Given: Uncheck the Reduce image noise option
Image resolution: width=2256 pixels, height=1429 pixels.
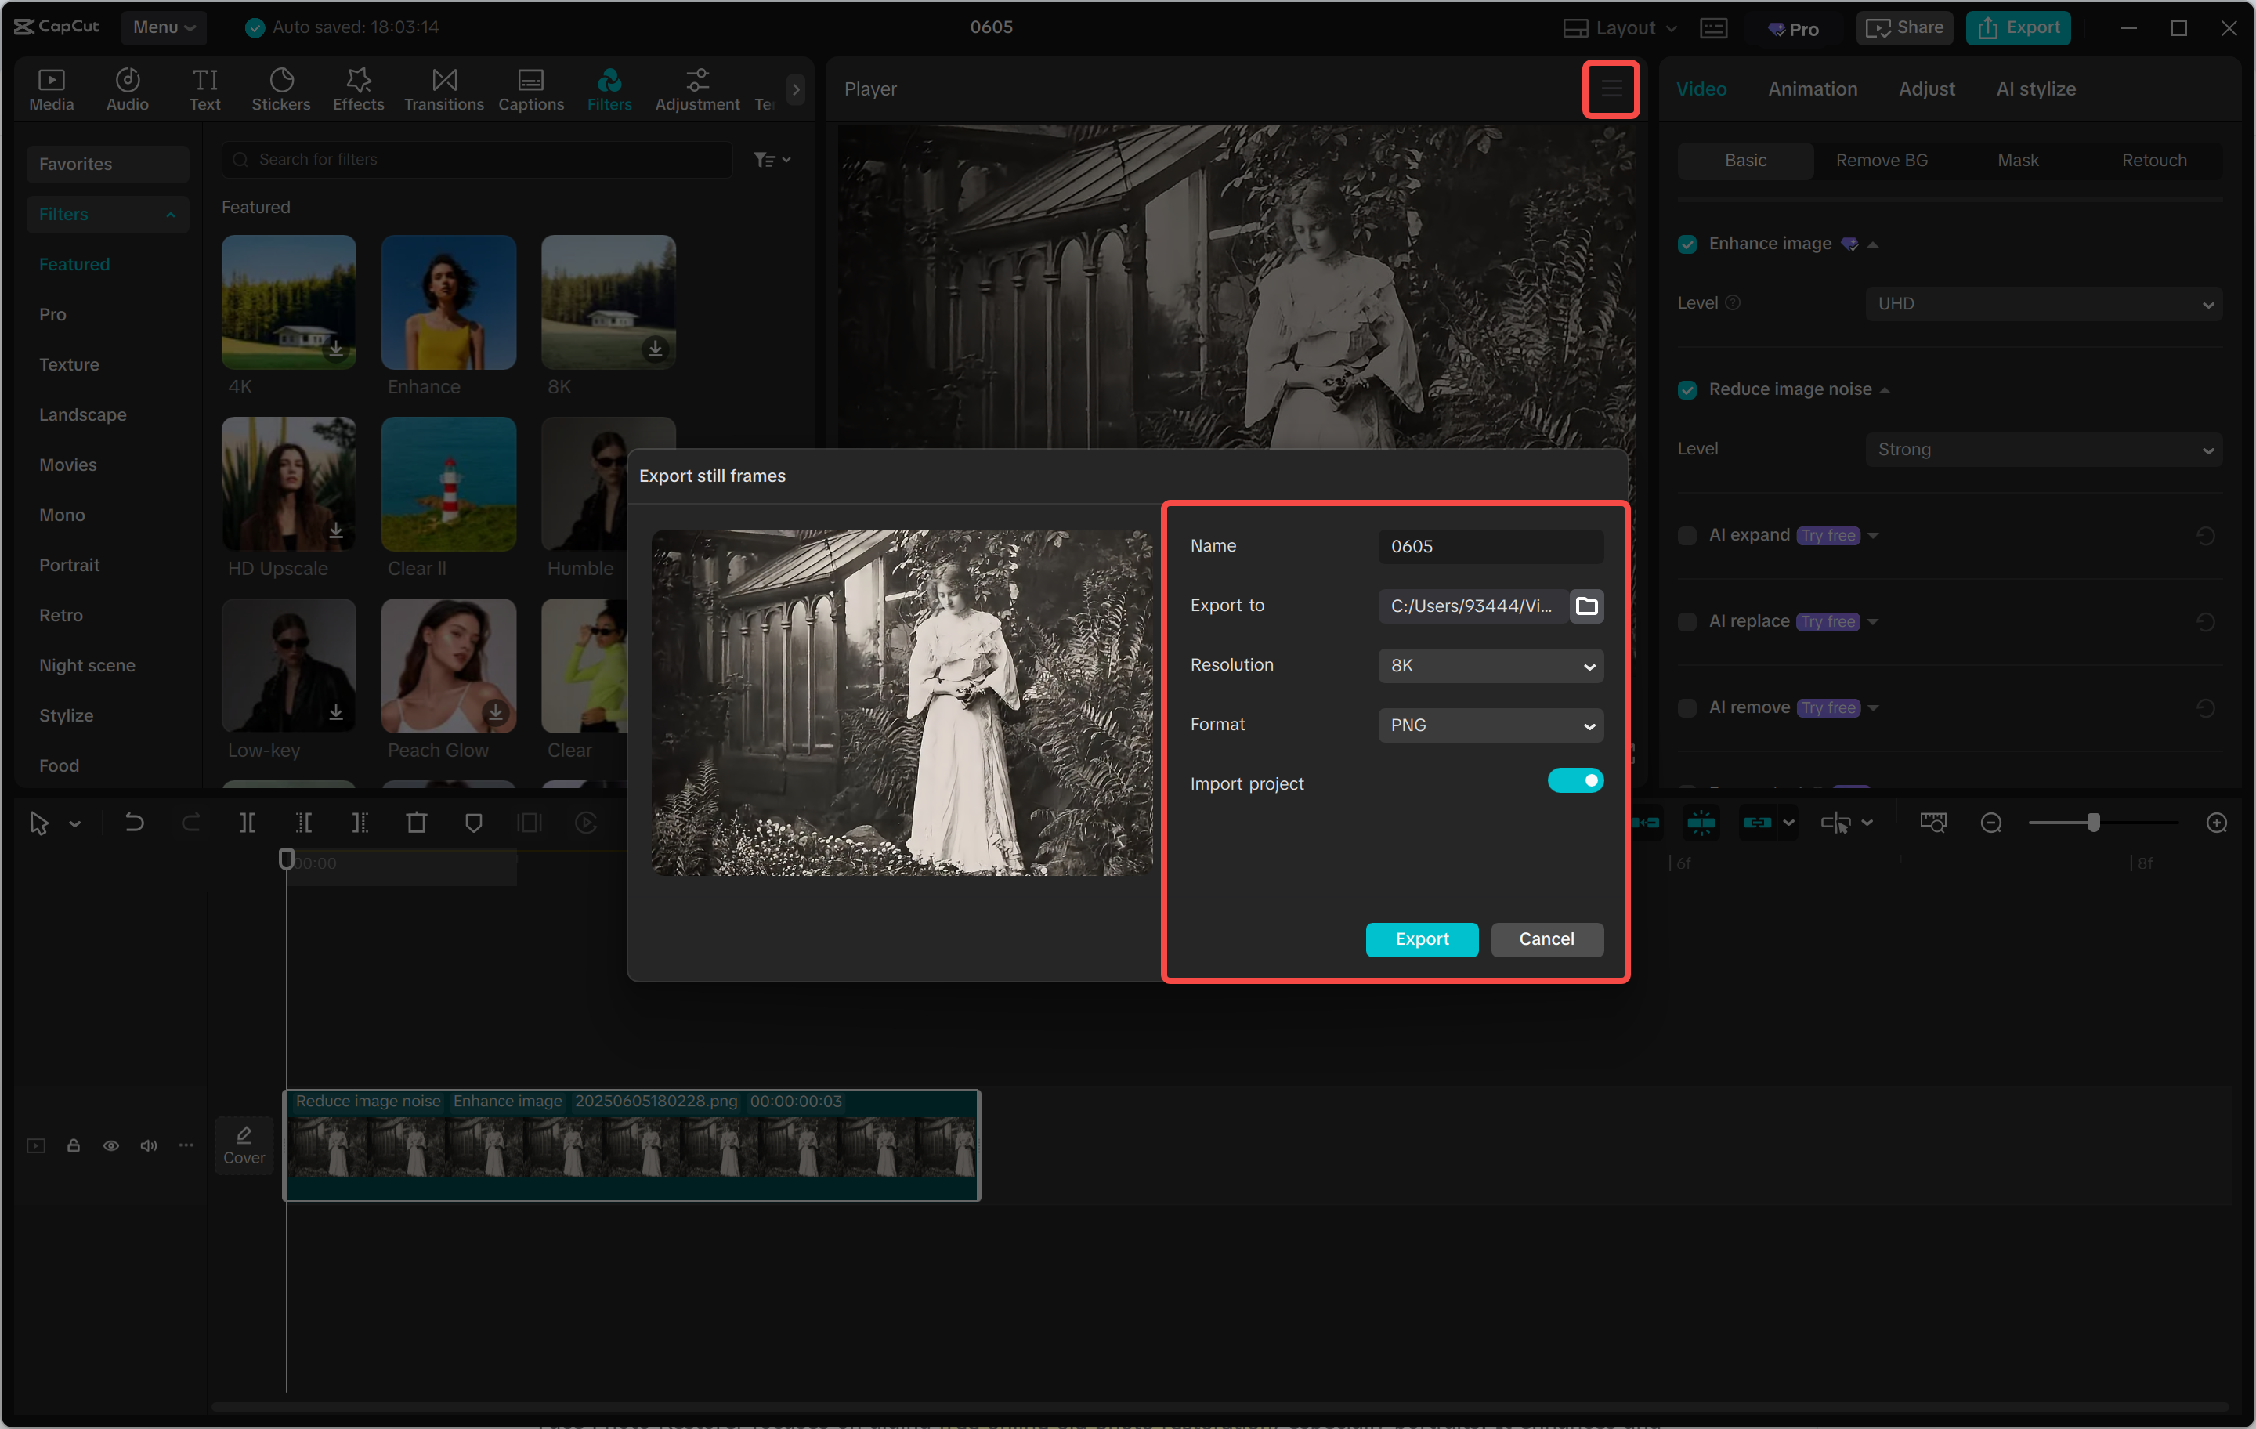Looking at the screenshot, I should [x=1687, y=389].
